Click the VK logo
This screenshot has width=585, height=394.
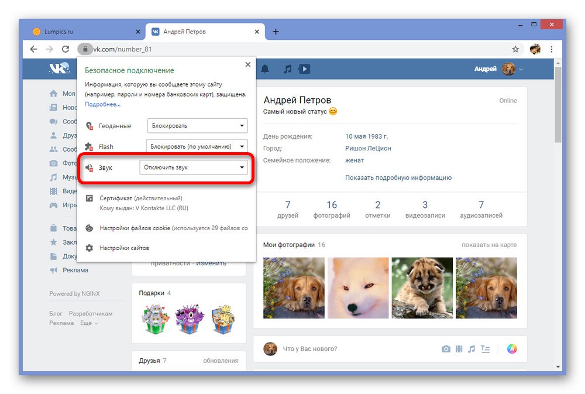59,68
